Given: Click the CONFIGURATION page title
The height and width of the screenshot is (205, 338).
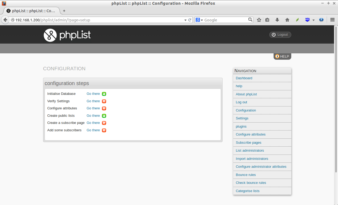Looking at the screenshot, I should coord(64,69).
